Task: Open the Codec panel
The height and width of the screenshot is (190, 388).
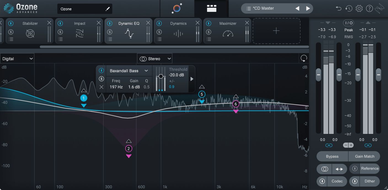Action: (x=337, y=181)
